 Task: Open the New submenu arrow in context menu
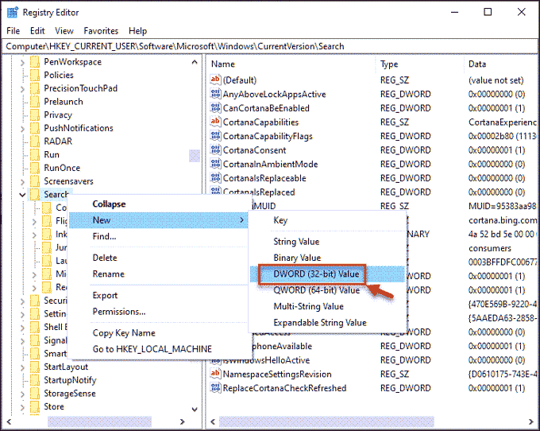point(241,220)
